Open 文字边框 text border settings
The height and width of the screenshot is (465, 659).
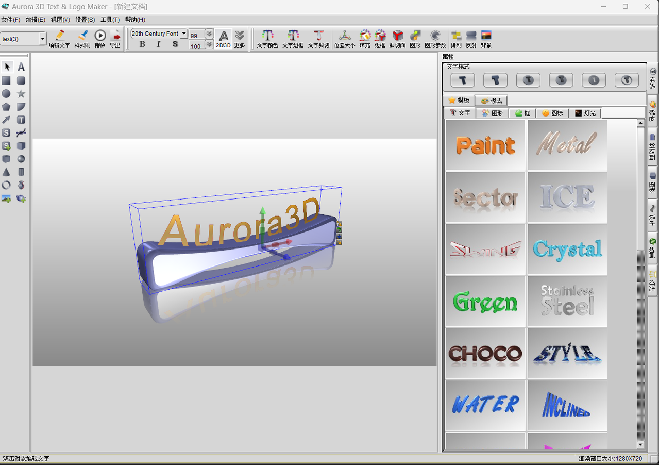pos(293,39)
